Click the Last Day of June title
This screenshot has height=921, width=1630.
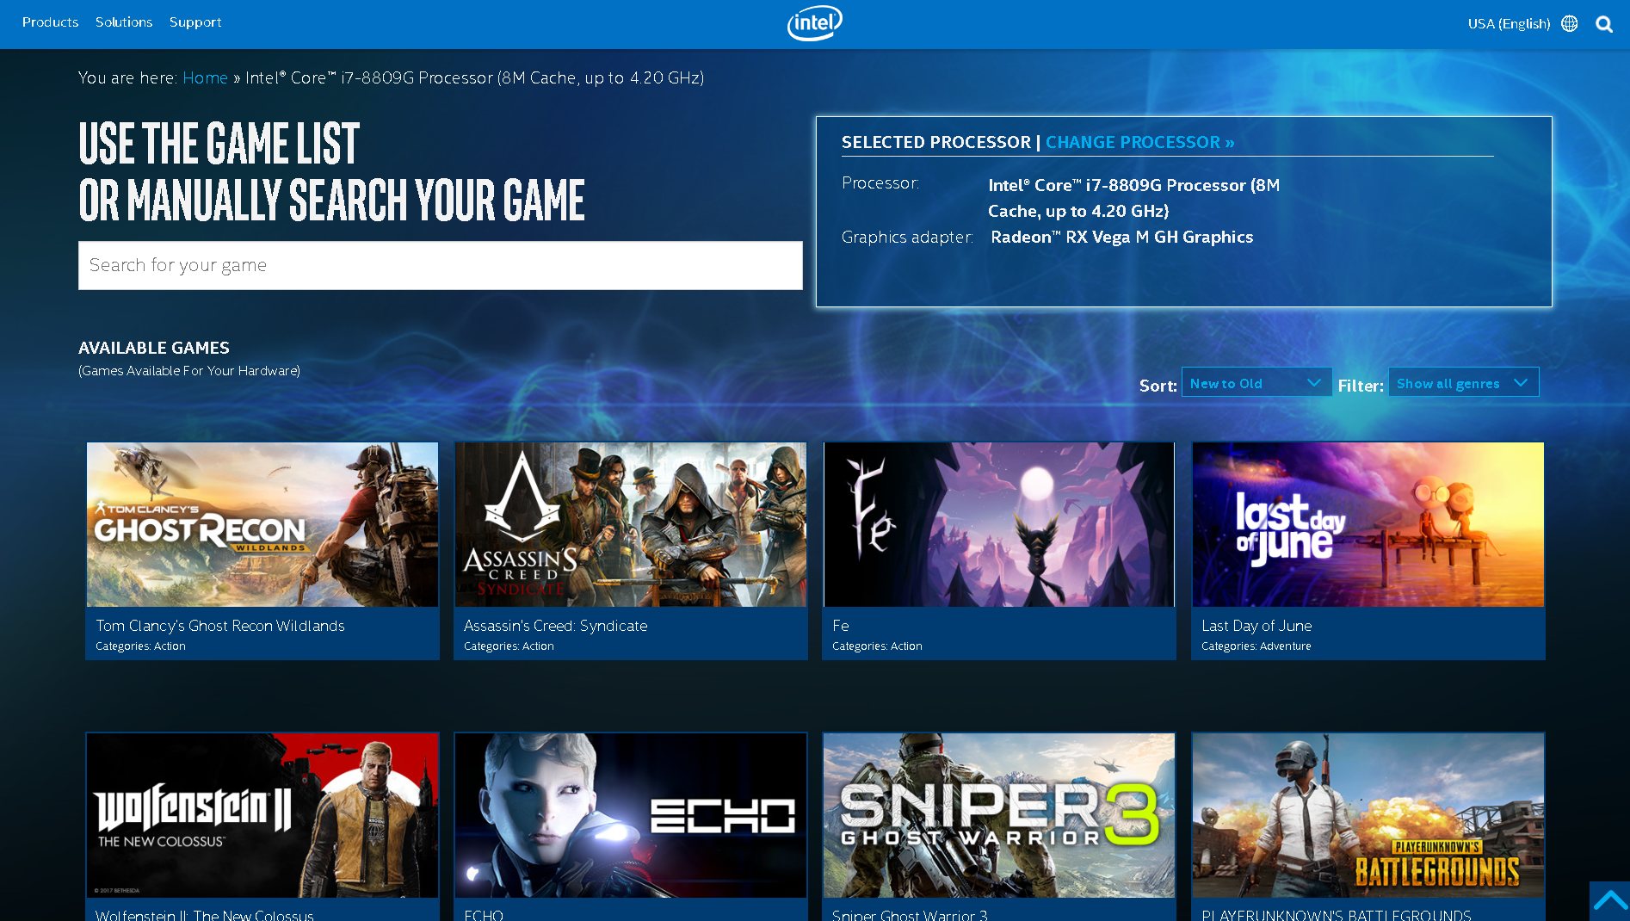click(1256, 626)
